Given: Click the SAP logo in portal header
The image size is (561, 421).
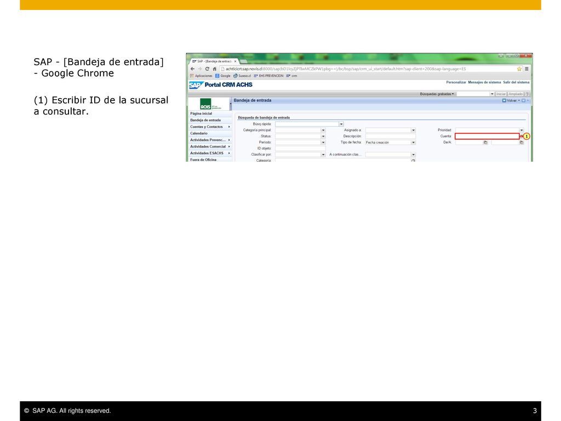Looking at the screenshot, I should (196, 85).
